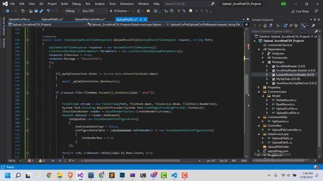Click the editor vertical scrollbar thumb
This screenshot has height=181, width=323.
[x=247, y=84]
